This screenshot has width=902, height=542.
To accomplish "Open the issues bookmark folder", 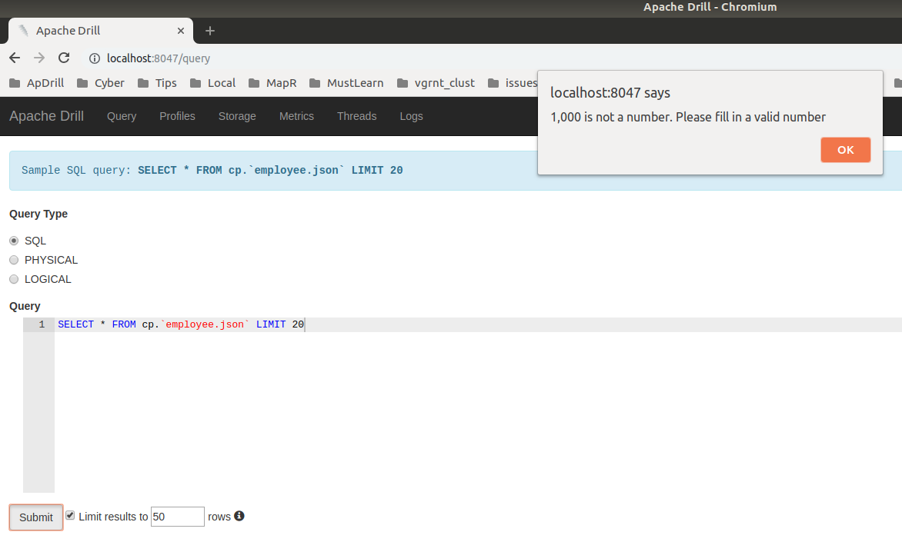I will pyautogui.click(x=513, y=83).
